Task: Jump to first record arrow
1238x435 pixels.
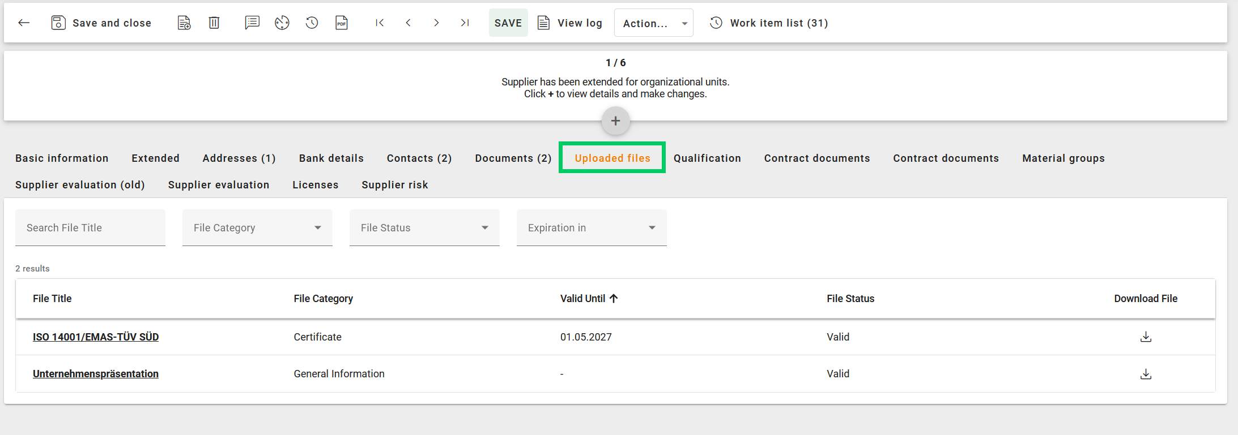Action: 380,23
